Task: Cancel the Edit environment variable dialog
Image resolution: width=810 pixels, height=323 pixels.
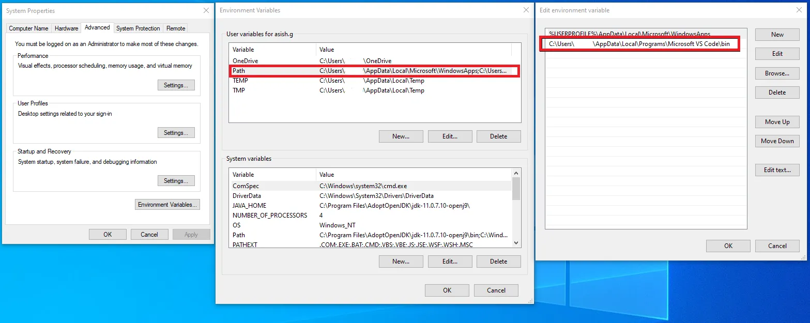Action: coord(777,246)
